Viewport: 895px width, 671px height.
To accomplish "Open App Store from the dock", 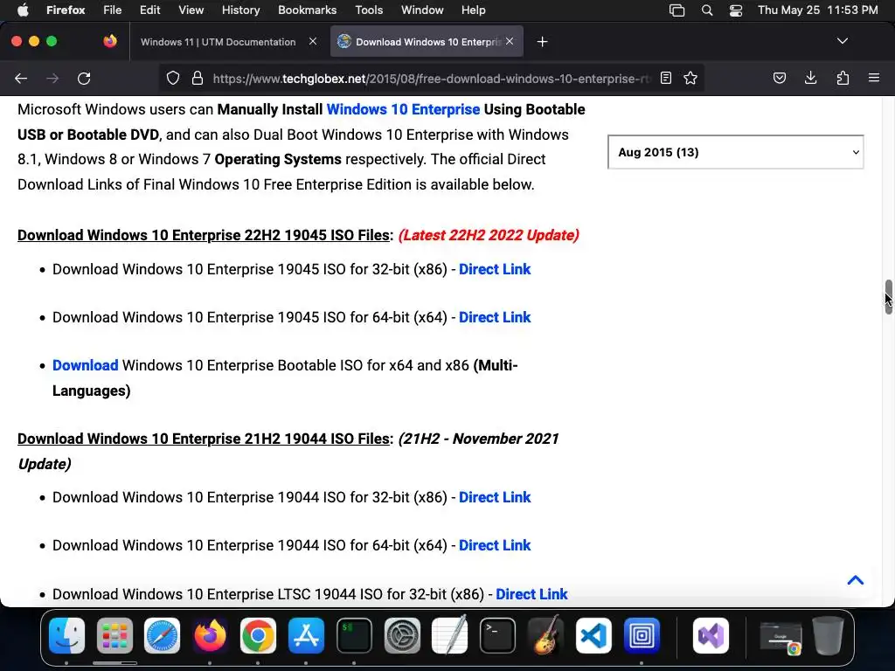I will tap(306, 635).
